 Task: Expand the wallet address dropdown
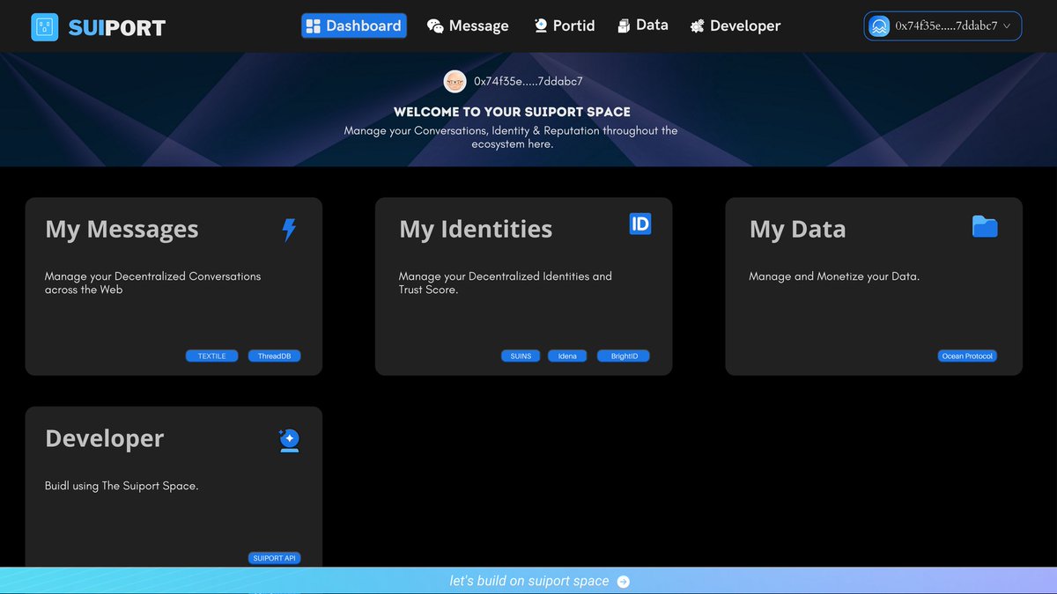943,26
